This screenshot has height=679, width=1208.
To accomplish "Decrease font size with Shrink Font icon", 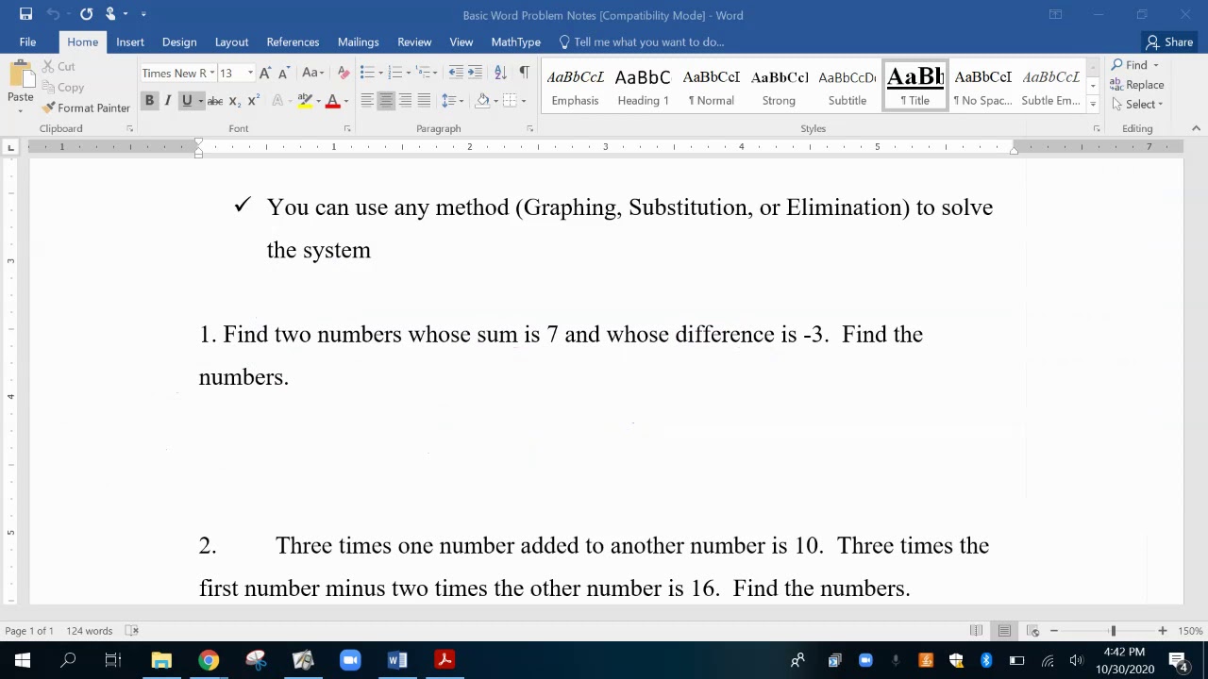I will click(283, 73).
